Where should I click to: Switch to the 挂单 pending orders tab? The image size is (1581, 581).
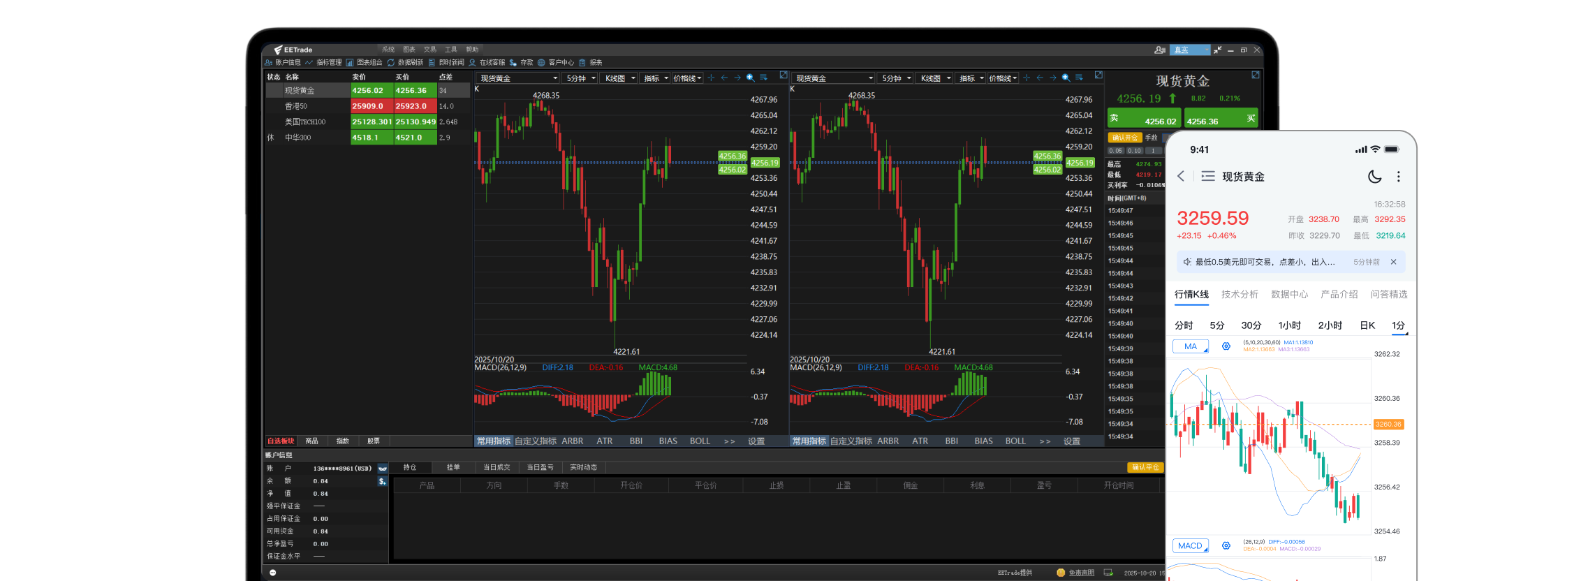point(453,467)
